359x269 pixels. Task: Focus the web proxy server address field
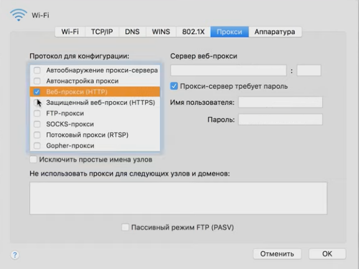tap(228, 70)
